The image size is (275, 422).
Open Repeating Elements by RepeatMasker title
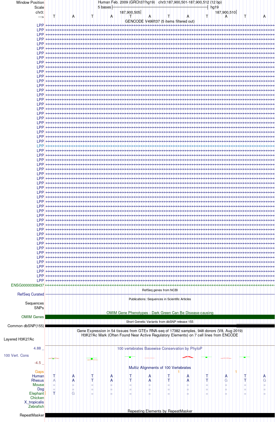[x=160, y=411]
